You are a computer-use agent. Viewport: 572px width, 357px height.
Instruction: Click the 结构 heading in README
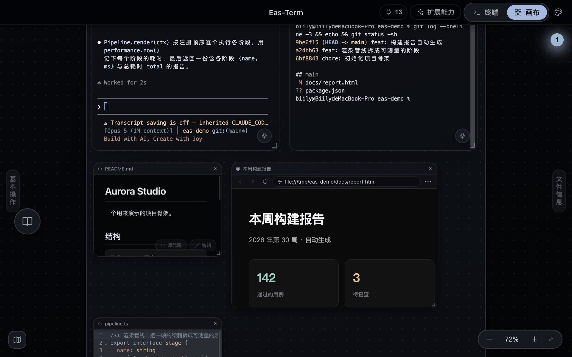[113, 237]
